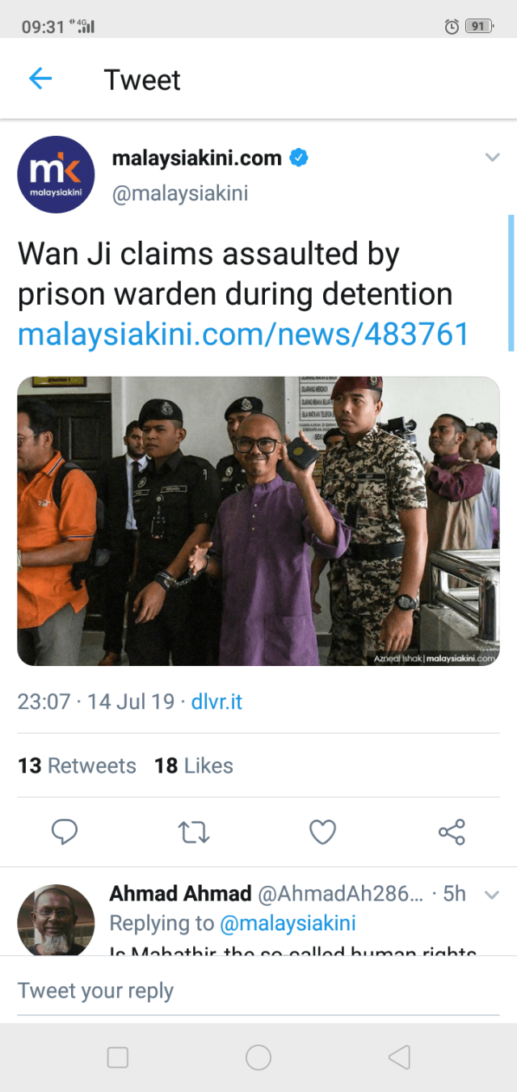The height and width of the screenshot is (1092, 517).
Task: Tap the share icon
Action: point(452,832)
